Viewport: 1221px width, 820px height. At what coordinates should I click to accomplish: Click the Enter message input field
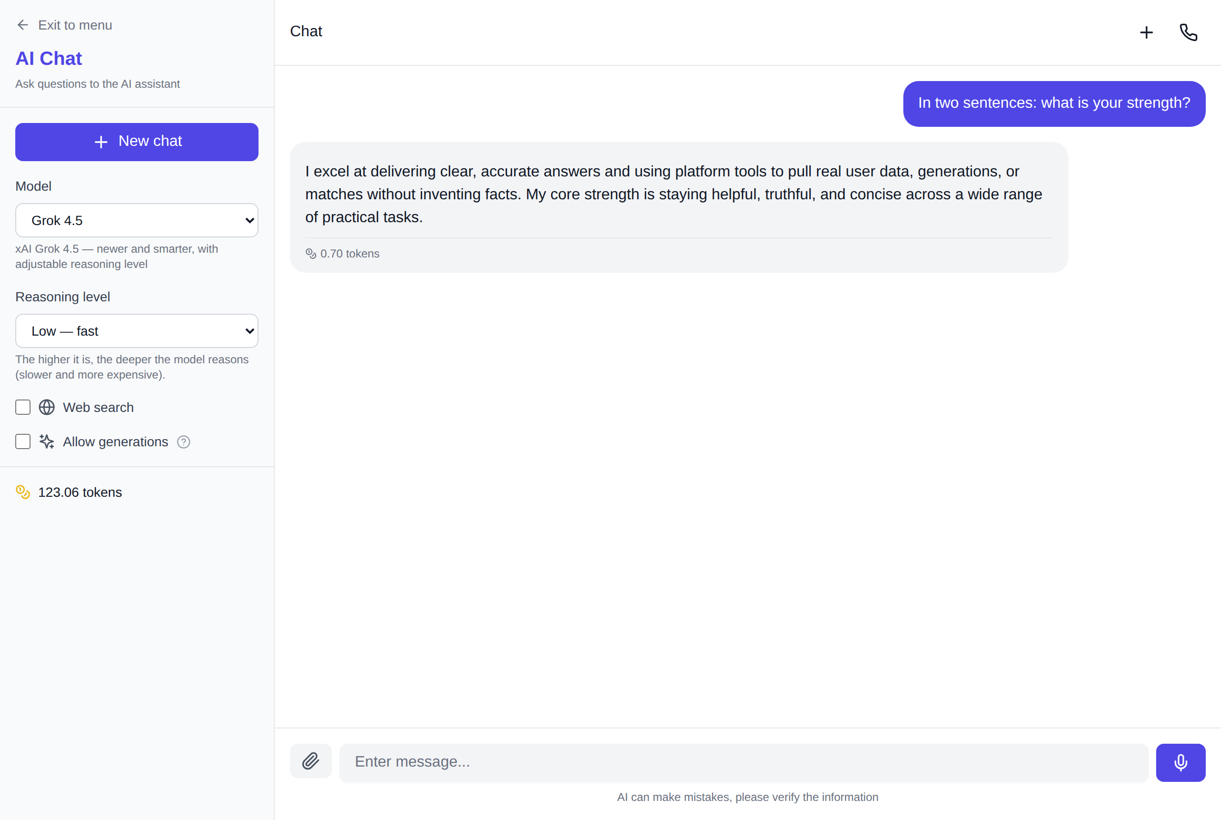point(744,762)
